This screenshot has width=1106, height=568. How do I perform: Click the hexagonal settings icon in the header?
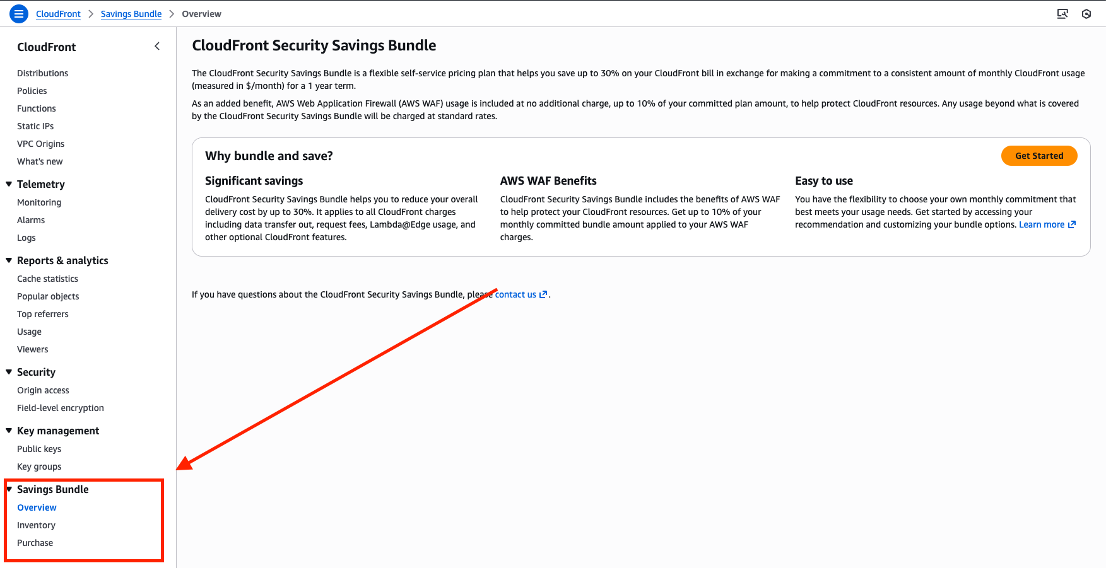tap(1086, 13)
